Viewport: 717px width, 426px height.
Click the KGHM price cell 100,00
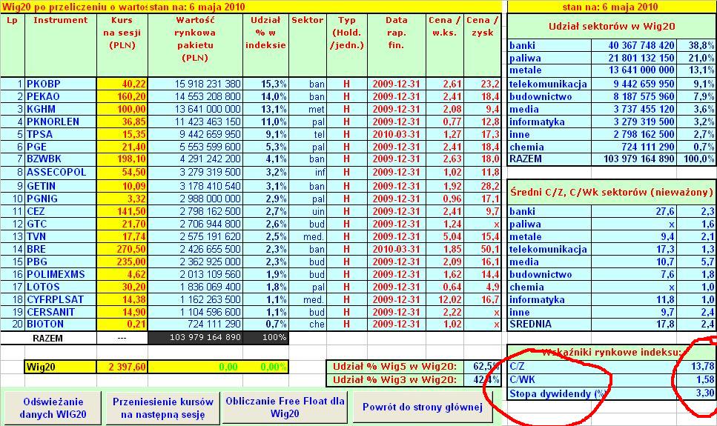pos(122,109)
